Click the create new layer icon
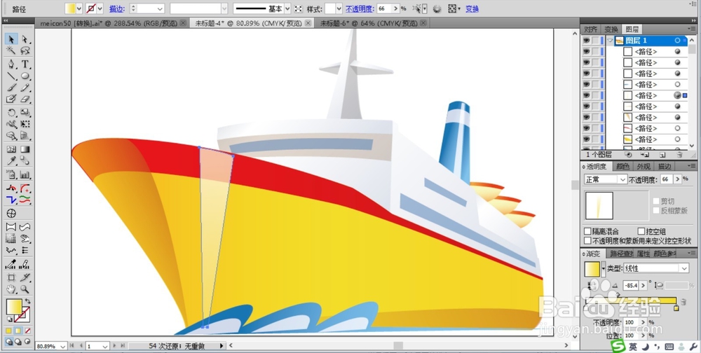The width and height of the screenshot is (701, 353). [x=662, y=155]
